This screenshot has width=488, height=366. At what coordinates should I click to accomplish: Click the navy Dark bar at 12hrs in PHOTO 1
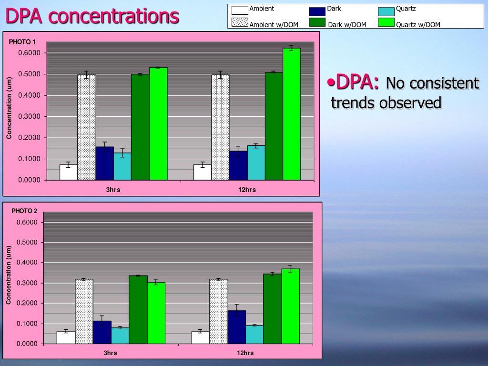click(x=238, y=165)
